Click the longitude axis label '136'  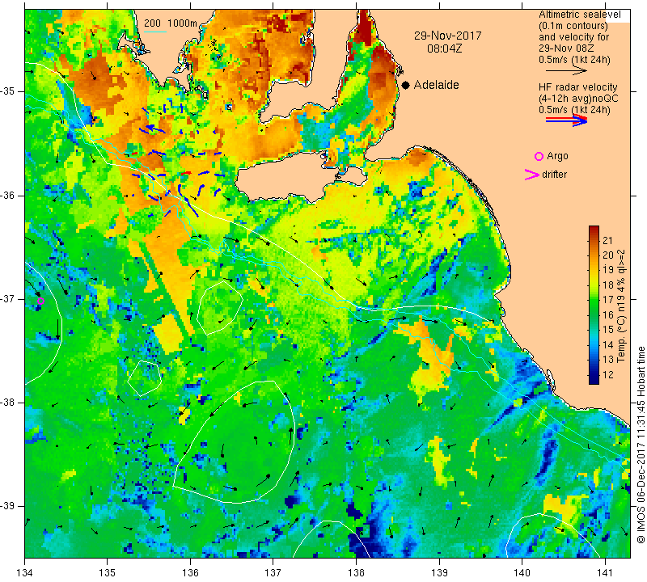(190, 572)
